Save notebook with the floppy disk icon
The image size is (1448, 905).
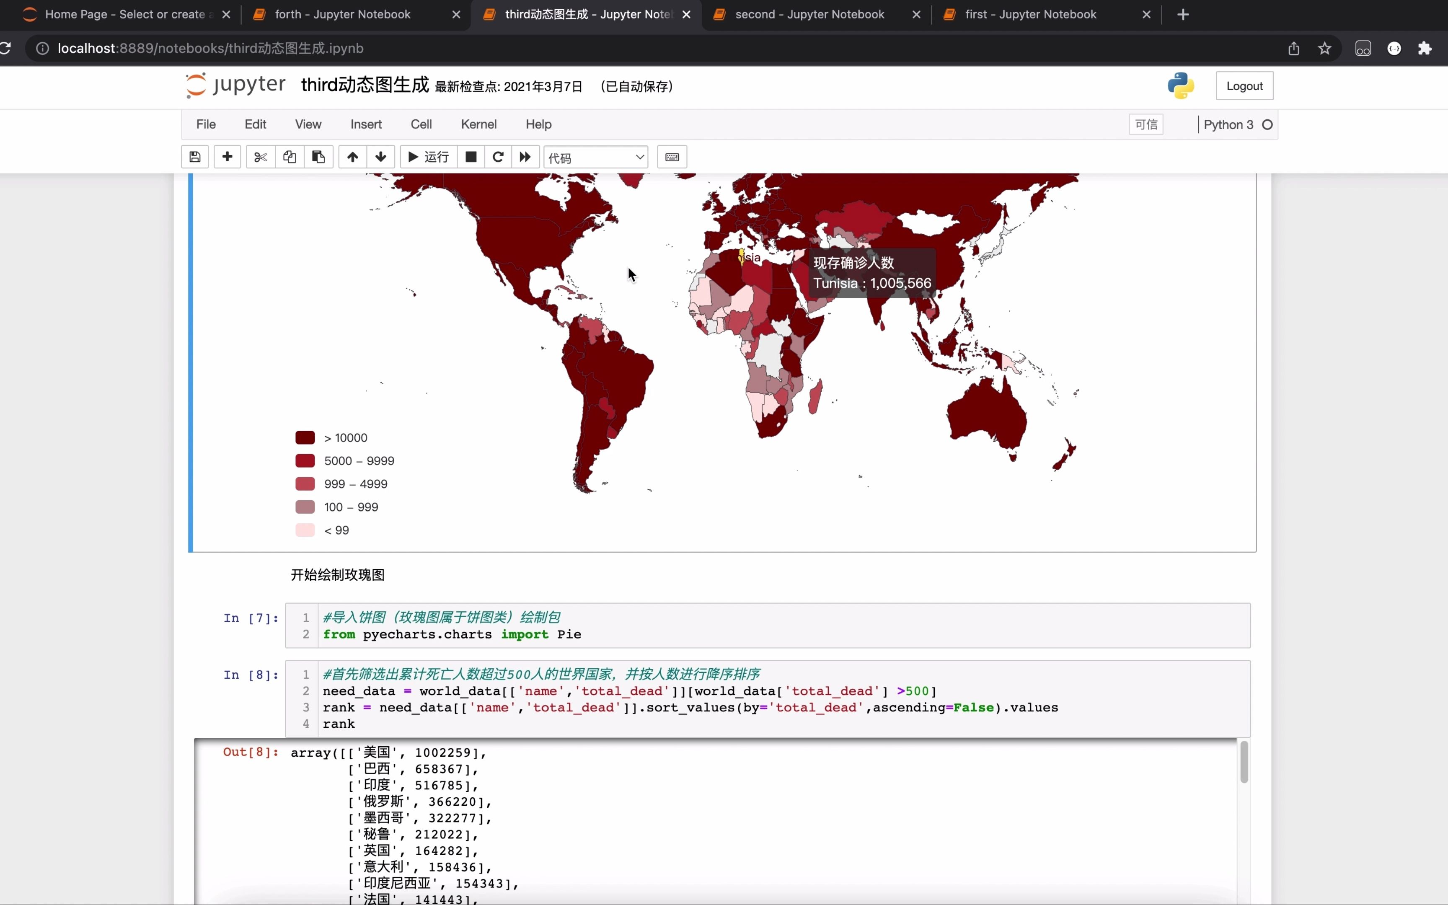point(195,157)
